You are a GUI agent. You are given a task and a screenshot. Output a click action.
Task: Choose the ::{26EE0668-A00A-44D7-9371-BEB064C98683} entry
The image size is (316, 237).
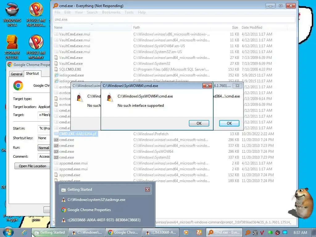click(105, 220)
